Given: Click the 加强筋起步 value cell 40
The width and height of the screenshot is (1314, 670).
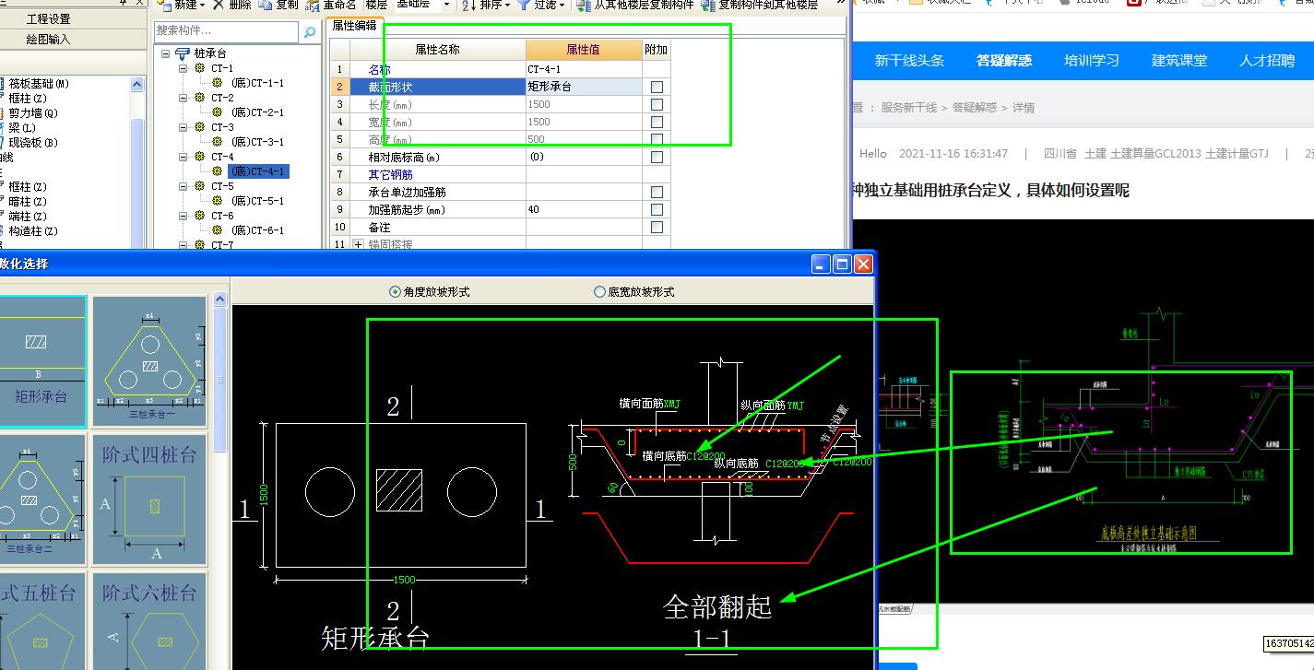Looking at the screenshot, I should click(585, 209).
